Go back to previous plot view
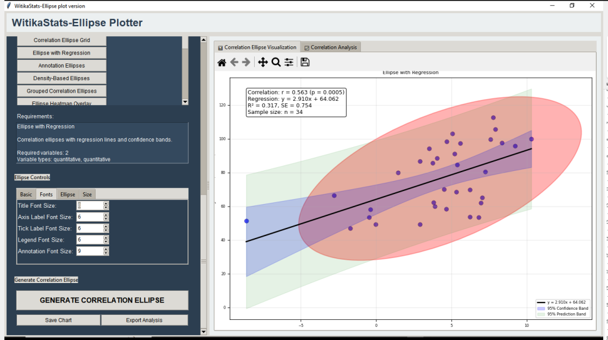608x340 pixels. [x=234, y=62]
